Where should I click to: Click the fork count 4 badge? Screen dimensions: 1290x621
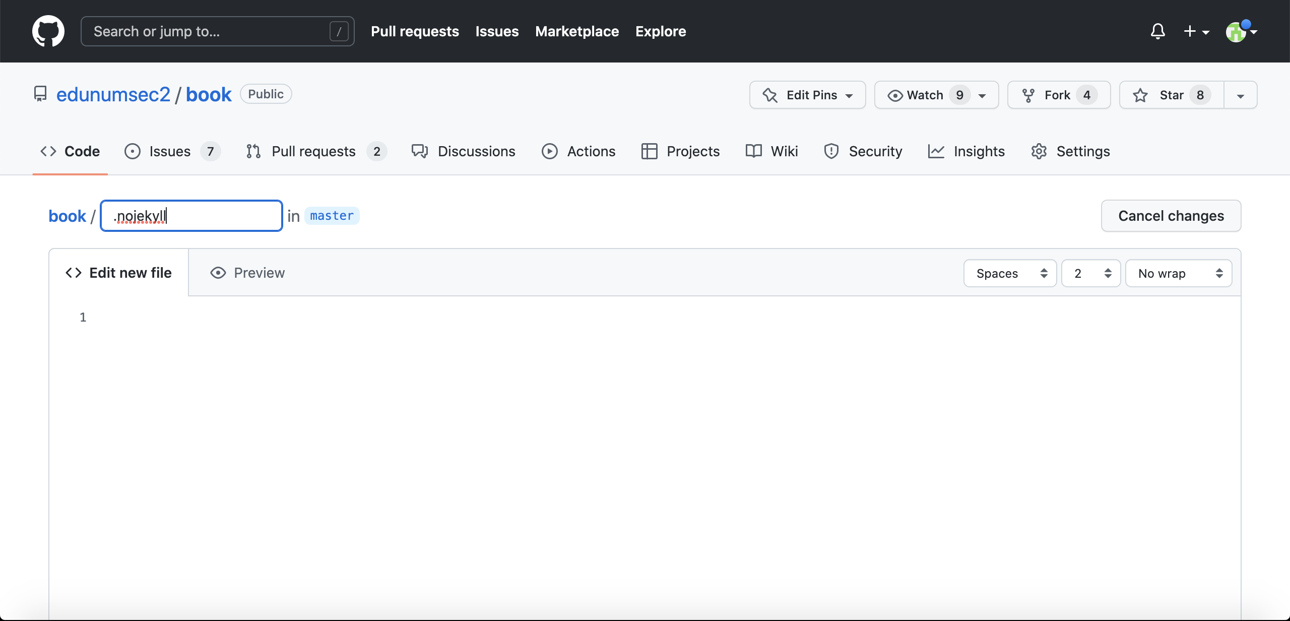point(1087,95)
